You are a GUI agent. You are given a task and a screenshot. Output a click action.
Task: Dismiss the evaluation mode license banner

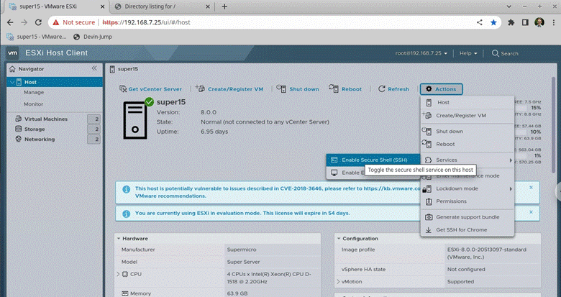tap(531, 212)
